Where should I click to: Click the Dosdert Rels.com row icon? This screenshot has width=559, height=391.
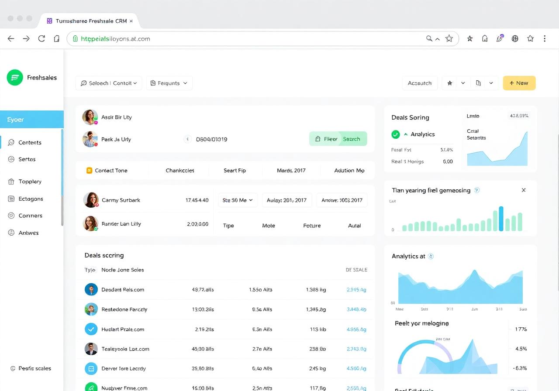click(x=91, y=289)
